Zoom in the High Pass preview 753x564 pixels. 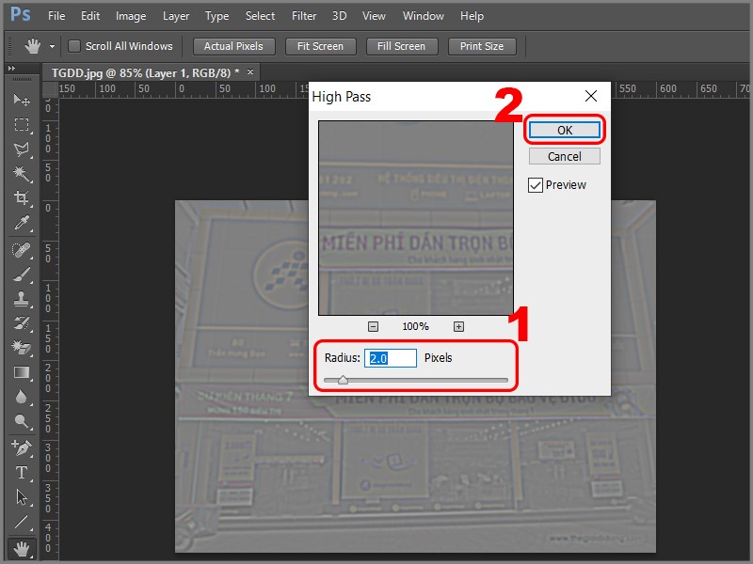[x=458, y=326]
